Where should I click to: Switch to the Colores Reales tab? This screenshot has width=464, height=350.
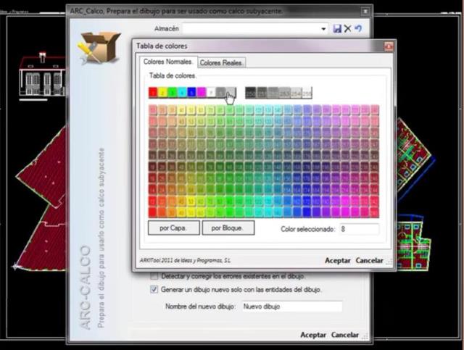pyautogui.click(x=221, y=62)
